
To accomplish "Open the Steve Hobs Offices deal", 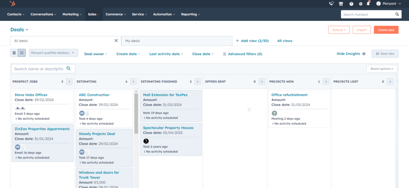I will 31,95.
